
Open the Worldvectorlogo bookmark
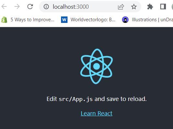pos(88,20)
